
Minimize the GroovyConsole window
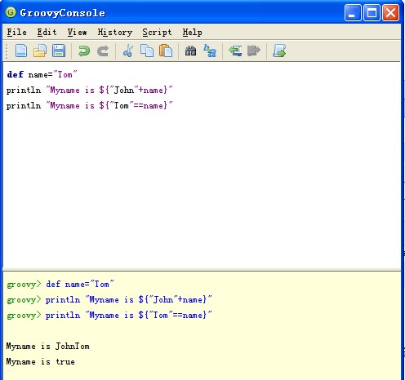coord(353,12)
